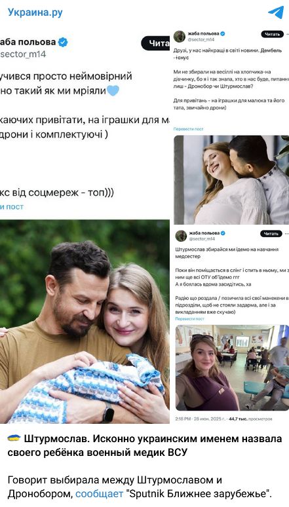Click verified badge in the lower-right tweet

click(x=223, y=233)
